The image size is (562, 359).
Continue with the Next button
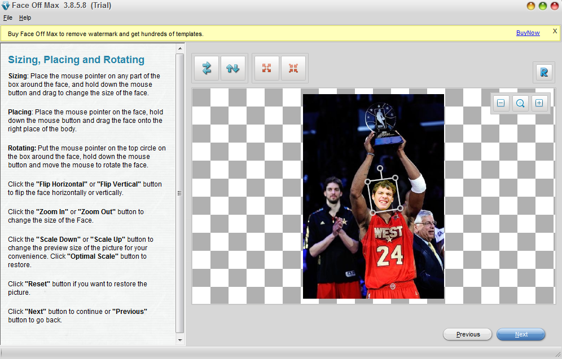(521, 334)
